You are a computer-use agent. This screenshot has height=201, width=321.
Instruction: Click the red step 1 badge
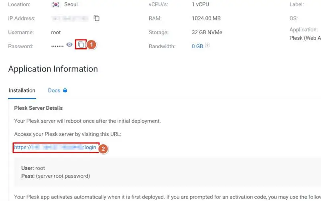91,45
